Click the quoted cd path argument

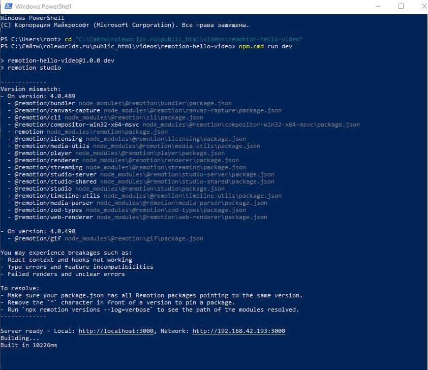[x=189, y=39]
